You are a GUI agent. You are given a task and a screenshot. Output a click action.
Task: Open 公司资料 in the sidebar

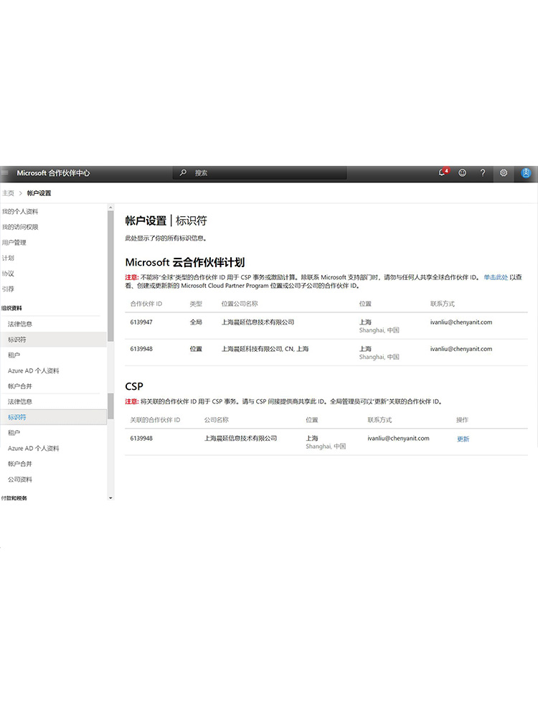point(20,480)
